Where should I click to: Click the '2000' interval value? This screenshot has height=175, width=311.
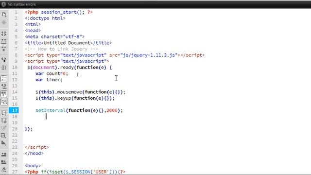(x=112, y=110)
